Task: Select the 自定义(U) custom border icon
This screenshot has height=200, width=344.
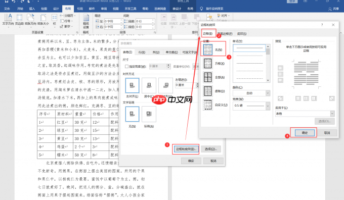Action: click(208, 105)
